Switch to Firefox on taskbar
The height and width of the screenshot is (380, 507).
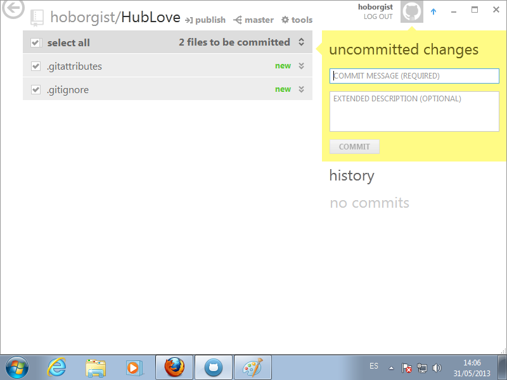point(174,367)
